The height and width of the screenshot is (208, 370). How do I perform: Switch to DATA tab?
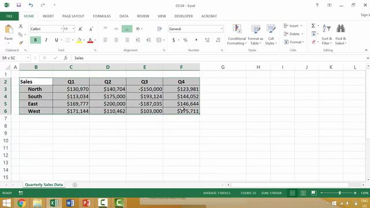pos(124,16)
